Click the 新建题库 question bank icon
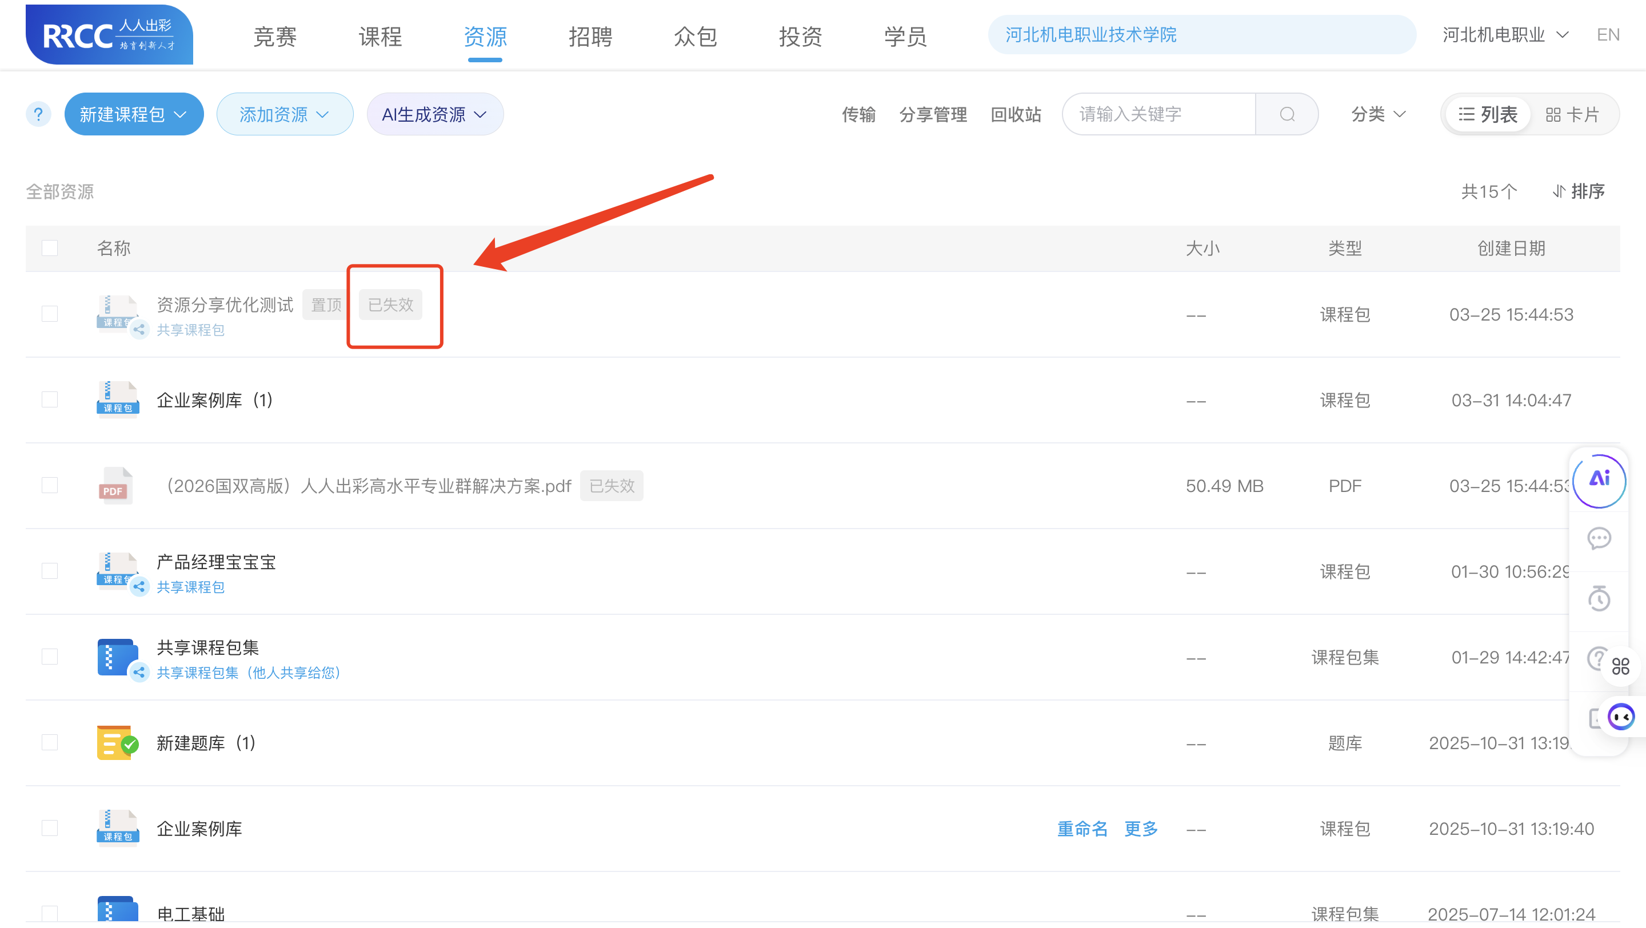1646x928 pixels. (x=117, y=743)
